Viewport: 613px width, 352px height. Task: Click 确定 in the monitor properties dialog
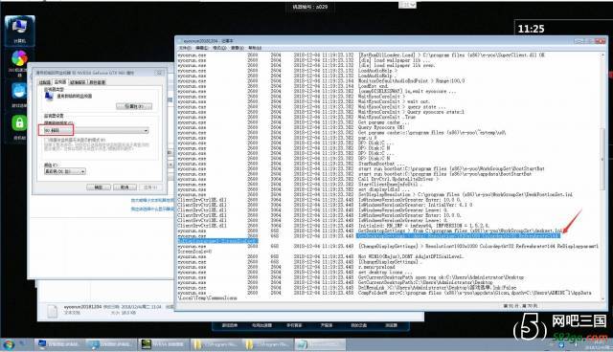coord(99,187)
